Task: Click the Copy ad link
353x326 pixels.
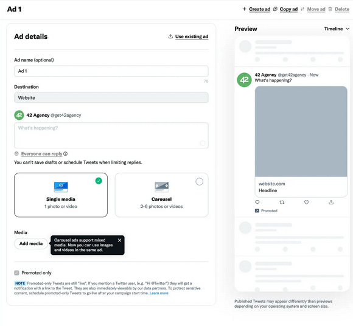Action: click(x=288, y=9)
